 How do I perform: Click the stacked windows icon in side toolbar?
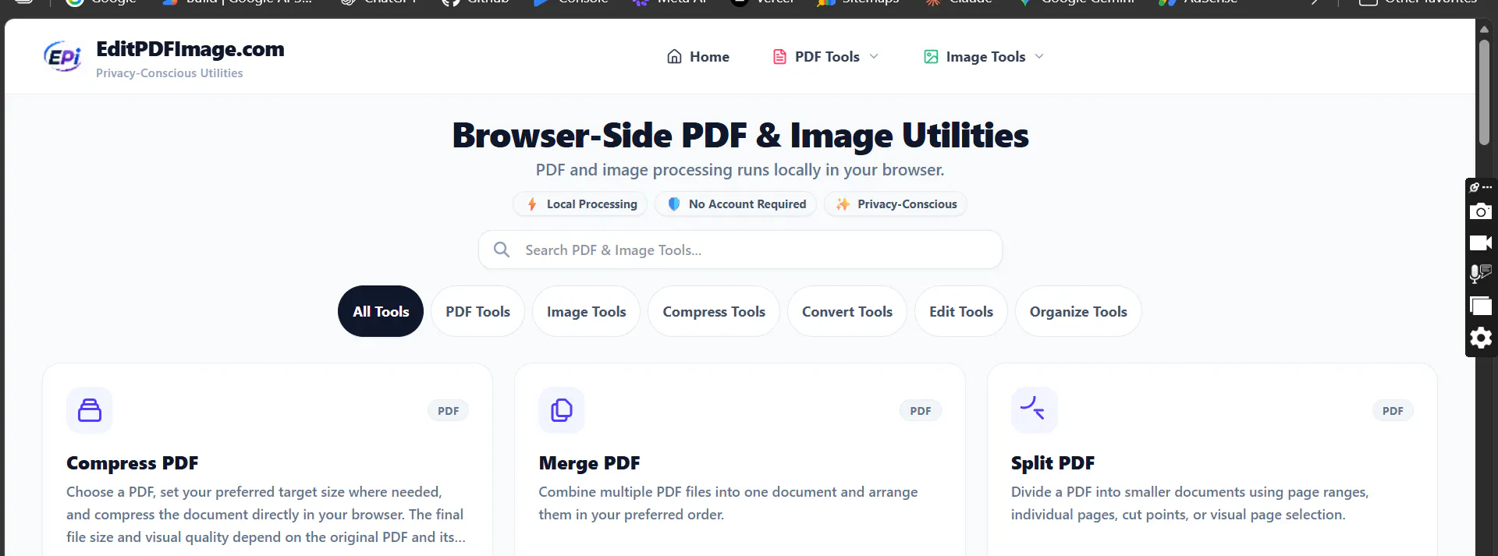tap(1481, 306)
